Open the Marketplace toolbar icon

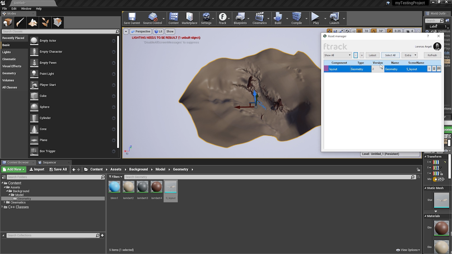click(189, 18)
